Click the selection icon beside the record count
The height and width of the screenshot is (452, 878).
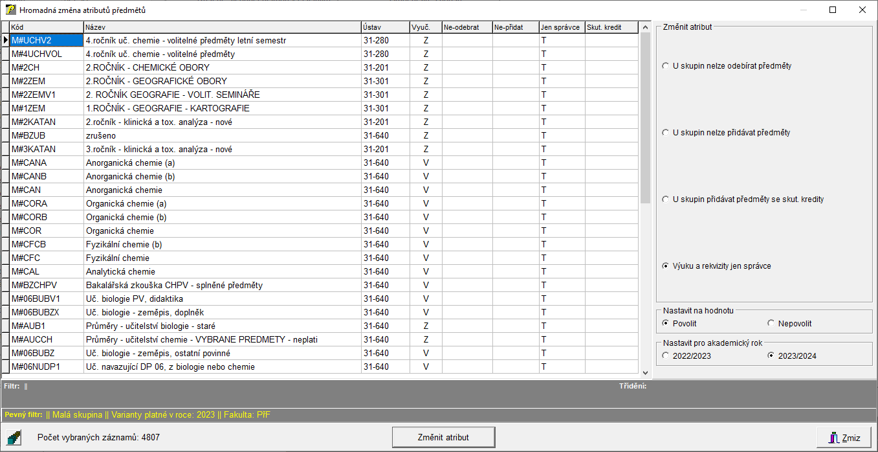click(x=14, y=437)
